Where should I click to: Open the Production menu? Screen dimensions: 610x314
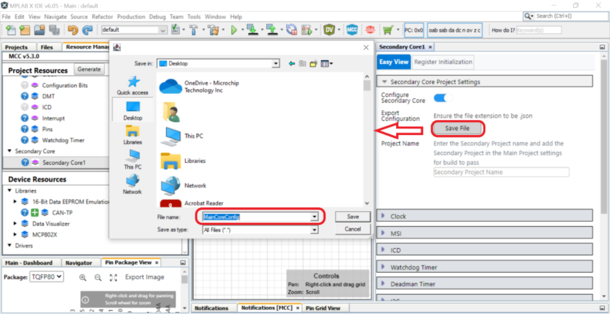pyautogui.click(x=131, y=17)
